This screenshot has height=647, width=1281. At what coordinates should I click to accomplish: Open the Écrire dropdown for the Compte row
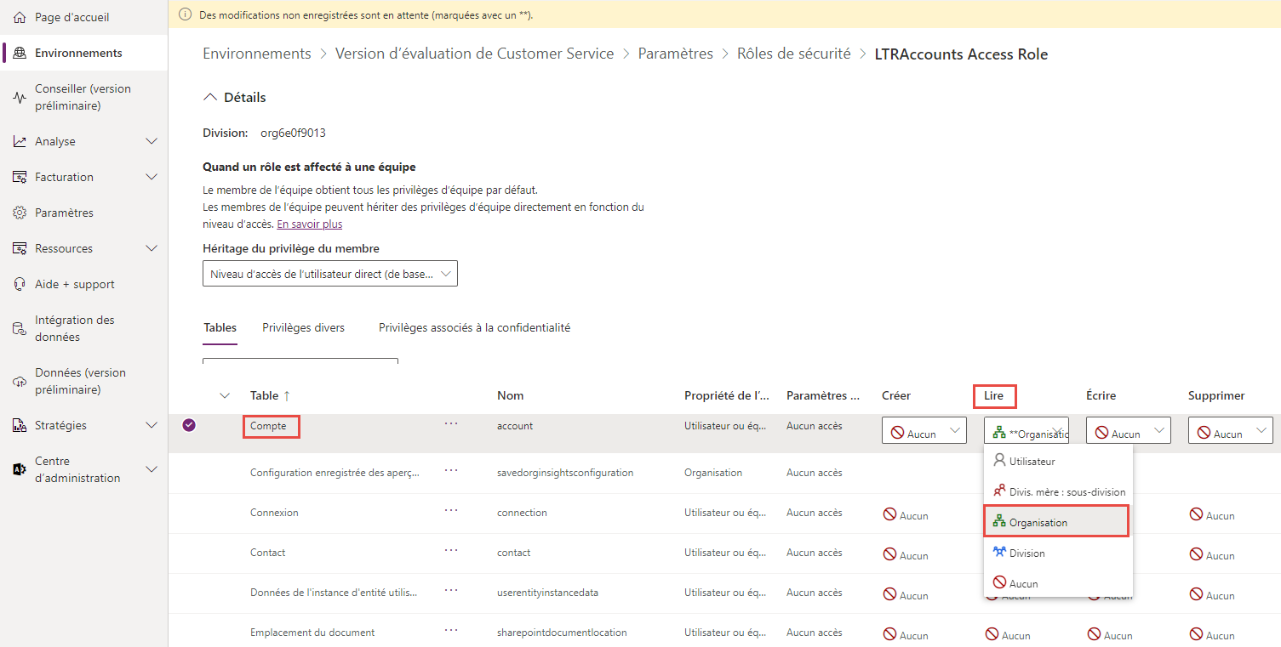[1129, 430]
